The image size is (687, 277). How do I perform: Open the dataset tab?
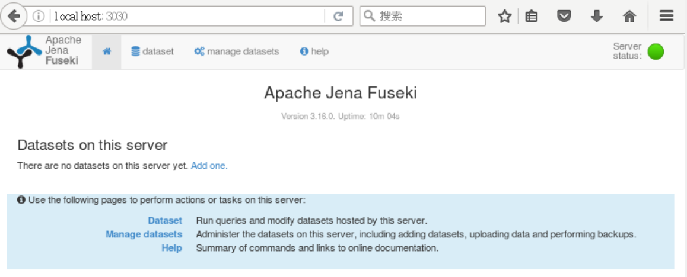[152, 51]
